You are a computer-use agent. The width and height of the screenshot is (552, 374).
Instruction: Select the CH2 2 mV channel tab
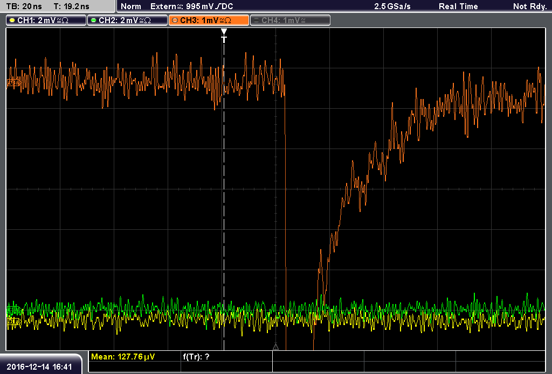point(127,20)
